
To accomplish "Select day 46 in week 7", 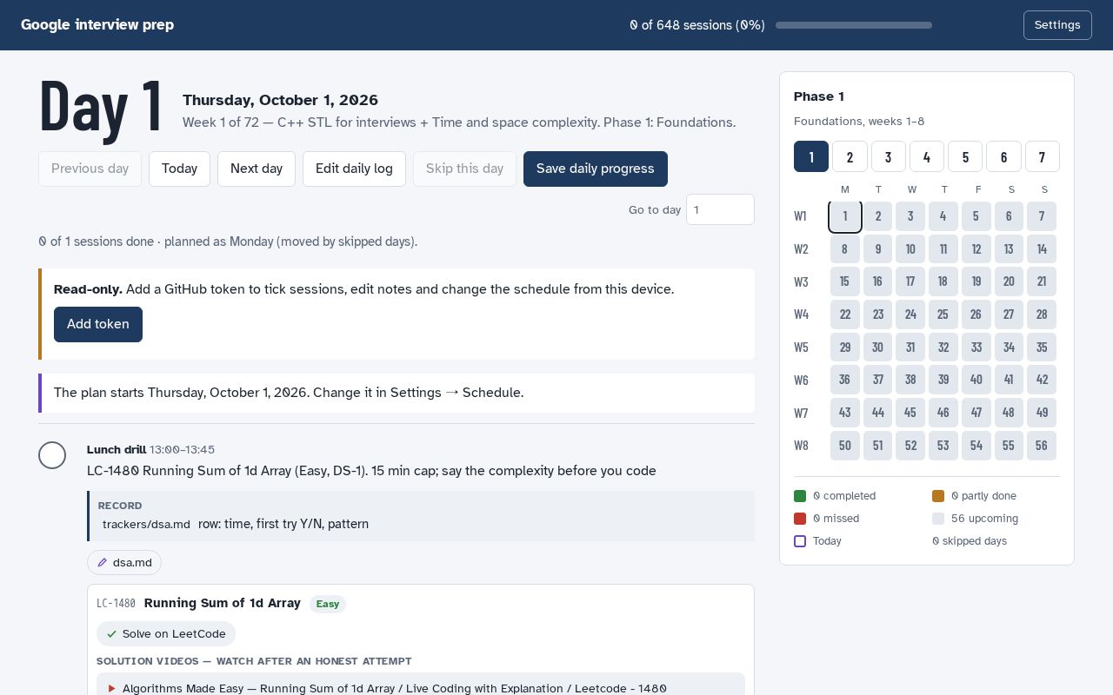I will point(943,413).
